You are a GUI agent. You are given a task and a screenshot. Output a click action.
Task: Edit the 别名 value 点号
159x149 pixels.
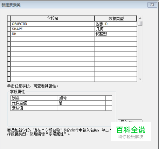point(82,98)
